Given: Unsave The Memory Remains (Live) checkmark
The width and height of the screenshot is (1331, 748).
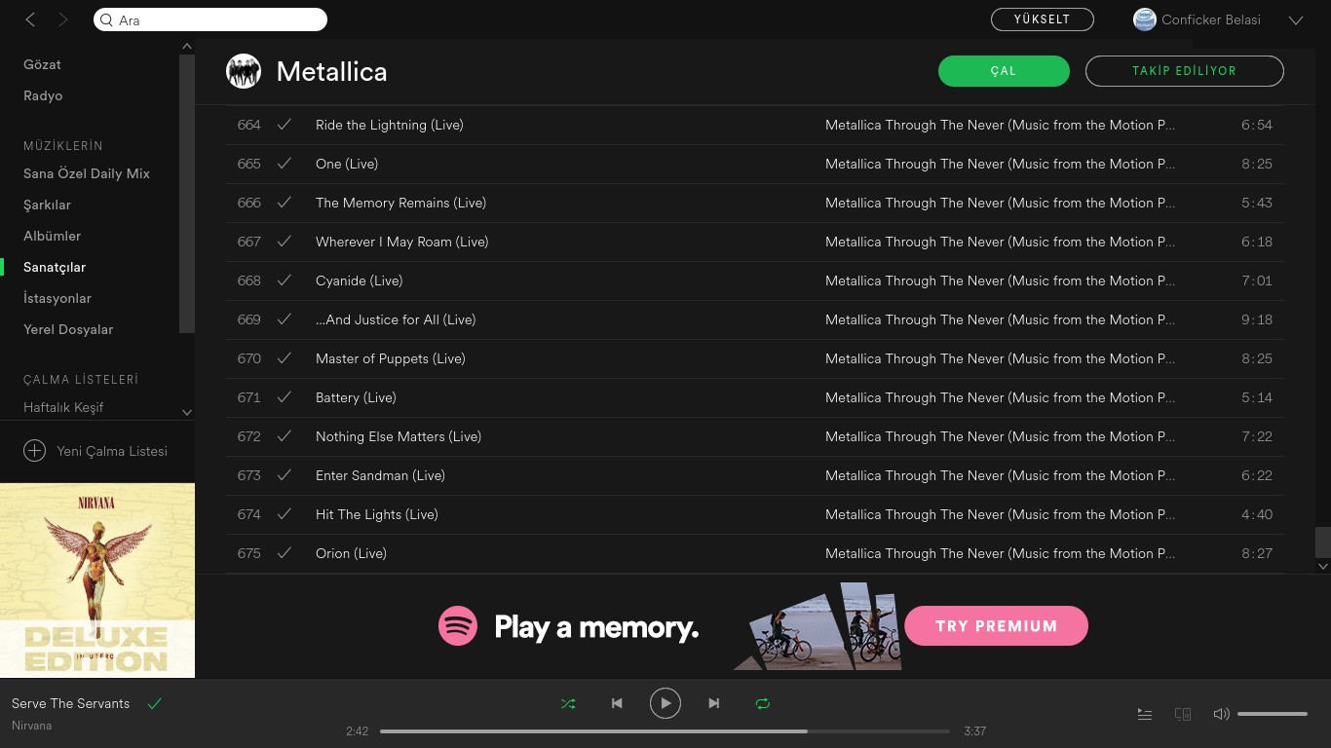Looking at the screenshot, I should click(285, 203).
